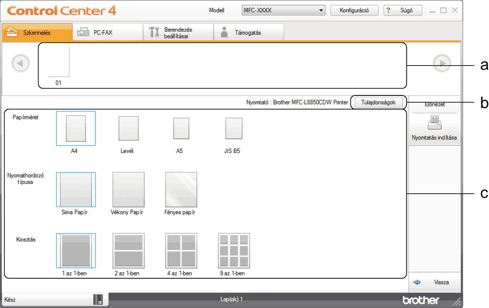The height and width of the screenshot is (308, 489).
Task: Click the Lap(ok) 1 status text
Action: pos(232,299)
